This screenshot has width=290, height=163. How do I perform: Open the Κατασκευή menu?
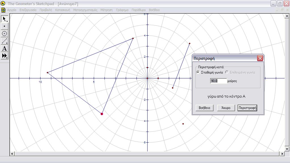[63, 10]
